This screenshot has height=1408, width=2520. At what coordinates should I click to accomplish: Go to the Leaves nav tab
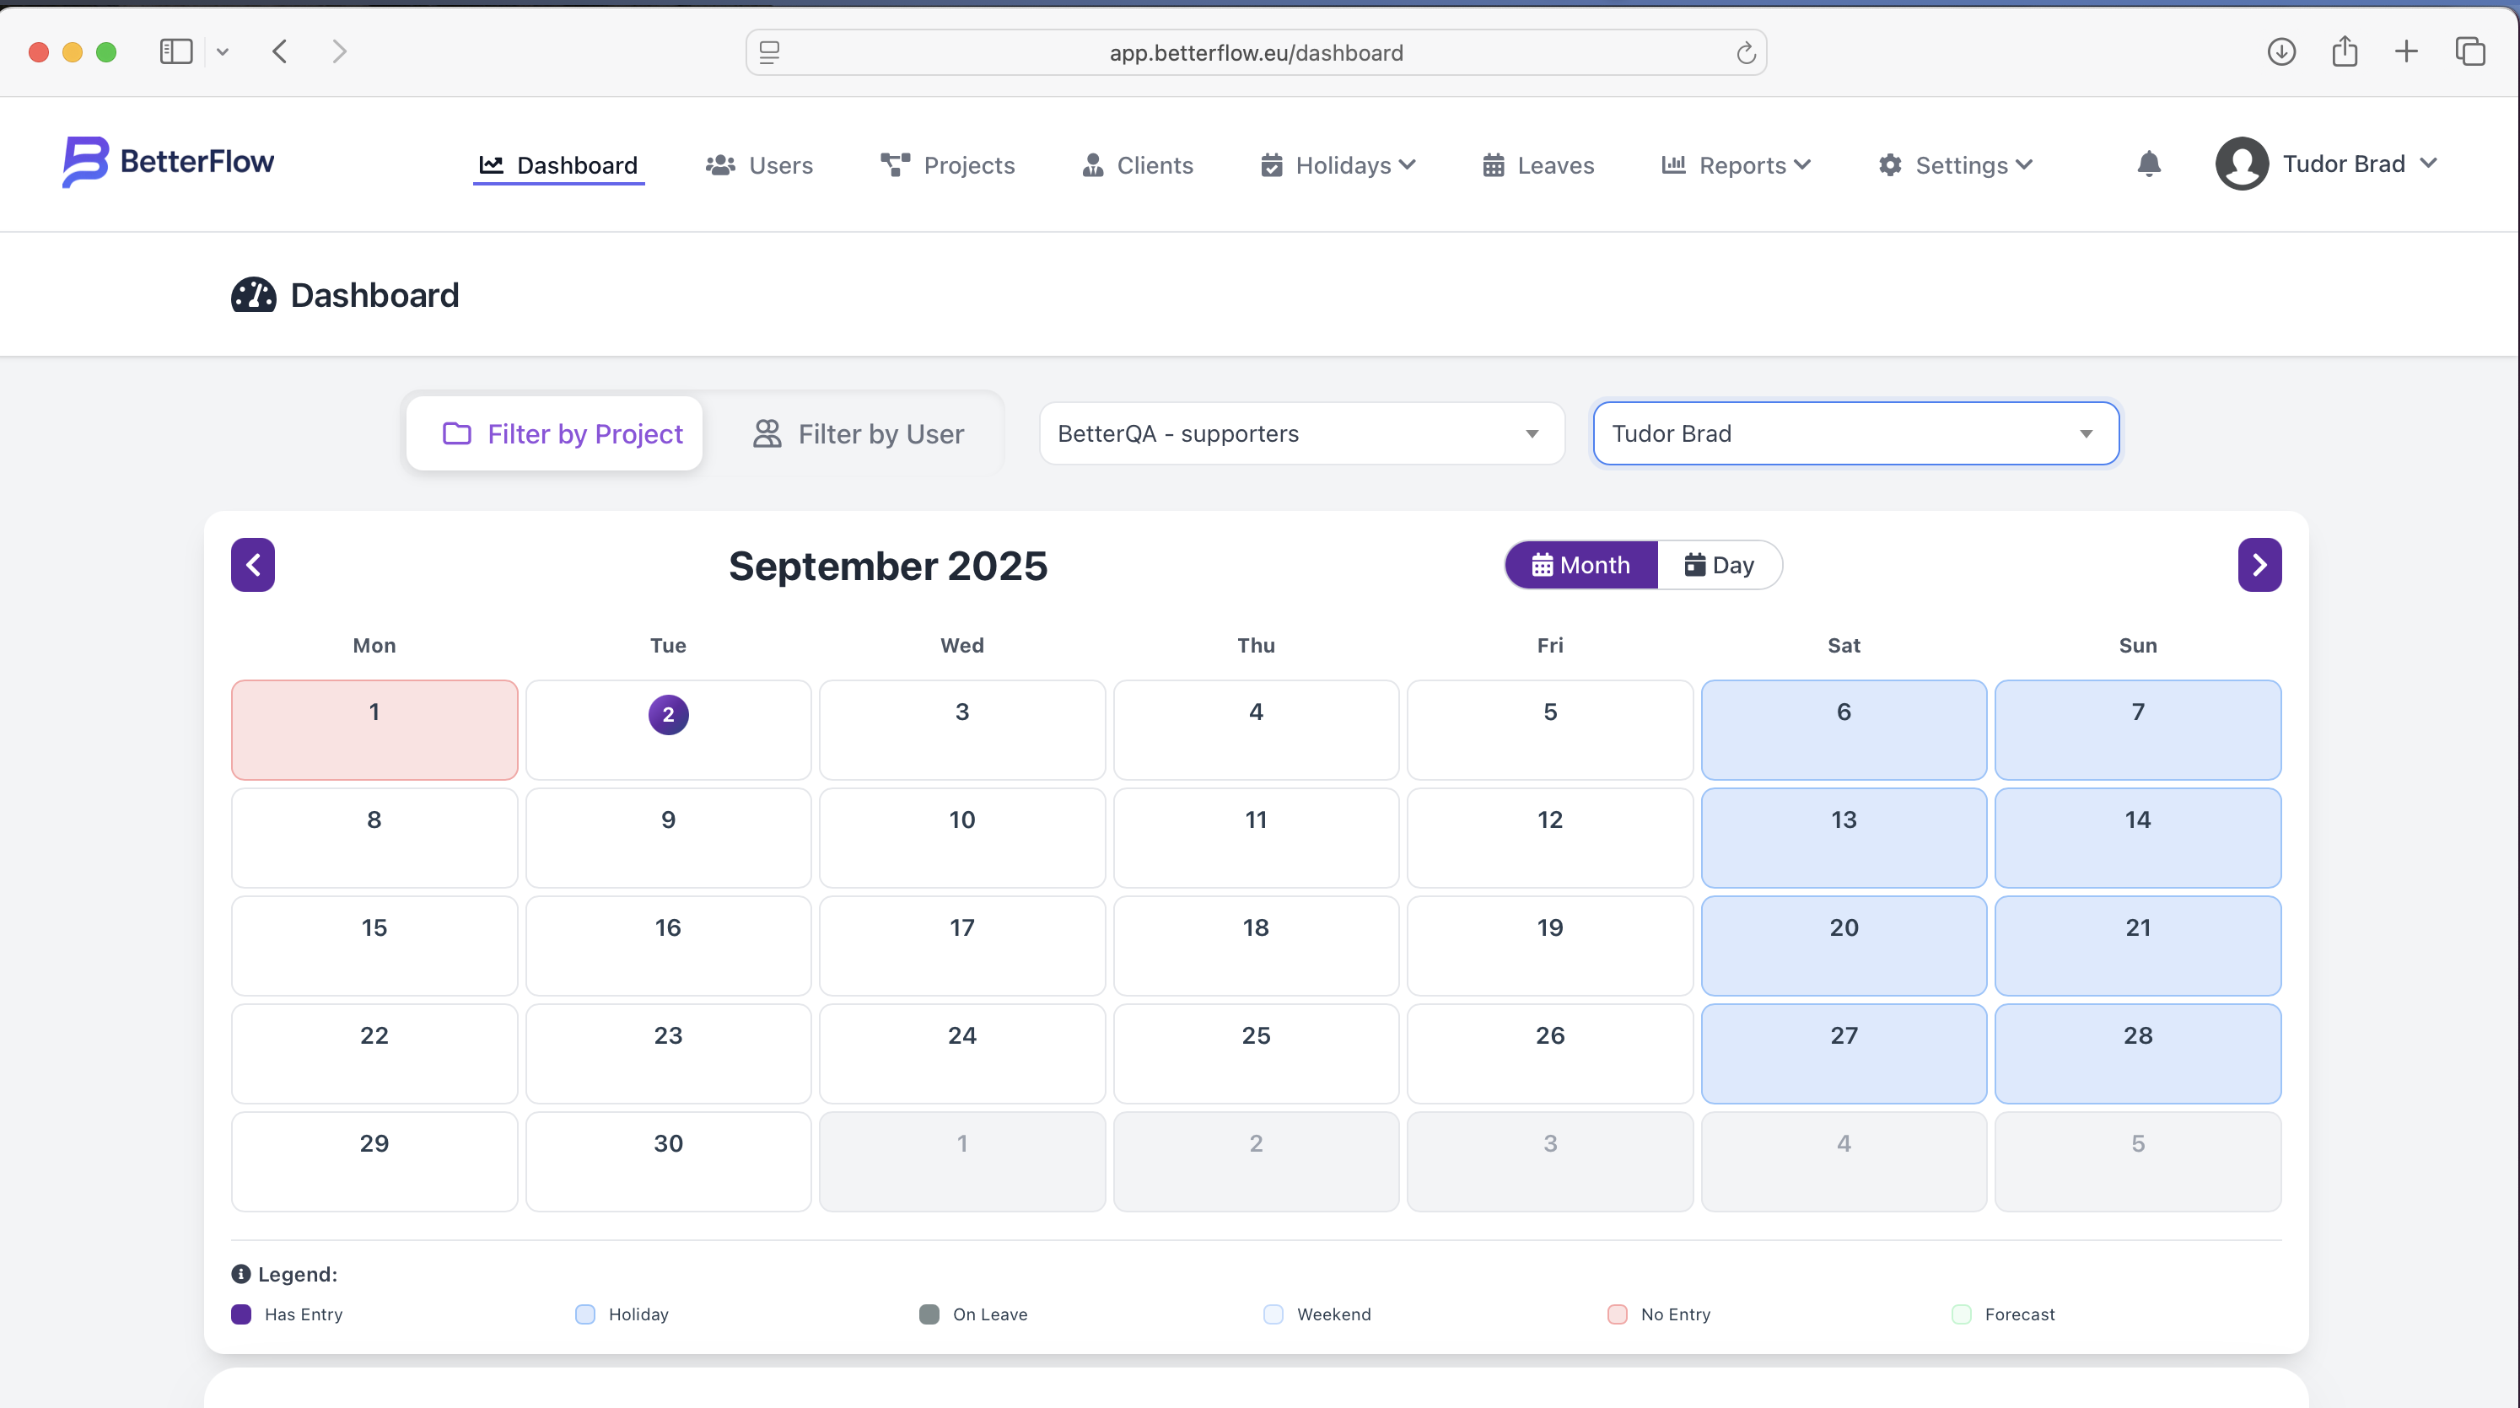click(1537, 165)
